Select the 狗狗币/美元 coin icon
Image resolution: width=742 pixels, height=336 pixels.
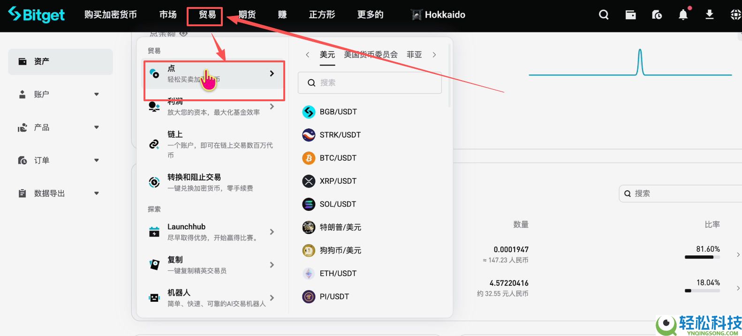(x=309, y=250)
